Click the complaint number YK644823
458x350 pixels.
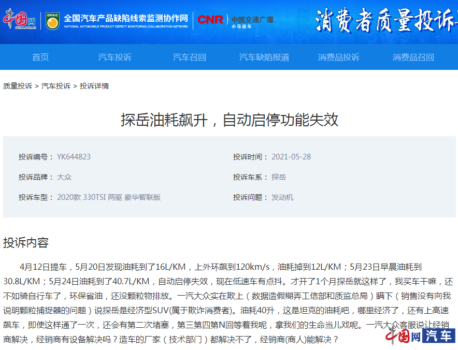pyautogui.click(x=74, y=157)
